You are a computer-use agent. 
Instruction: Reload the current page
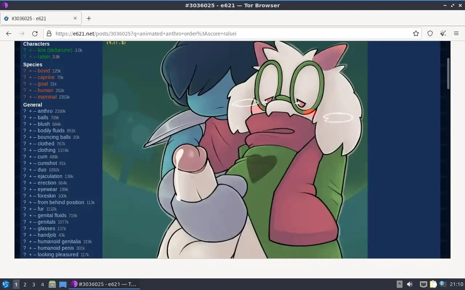35,33
